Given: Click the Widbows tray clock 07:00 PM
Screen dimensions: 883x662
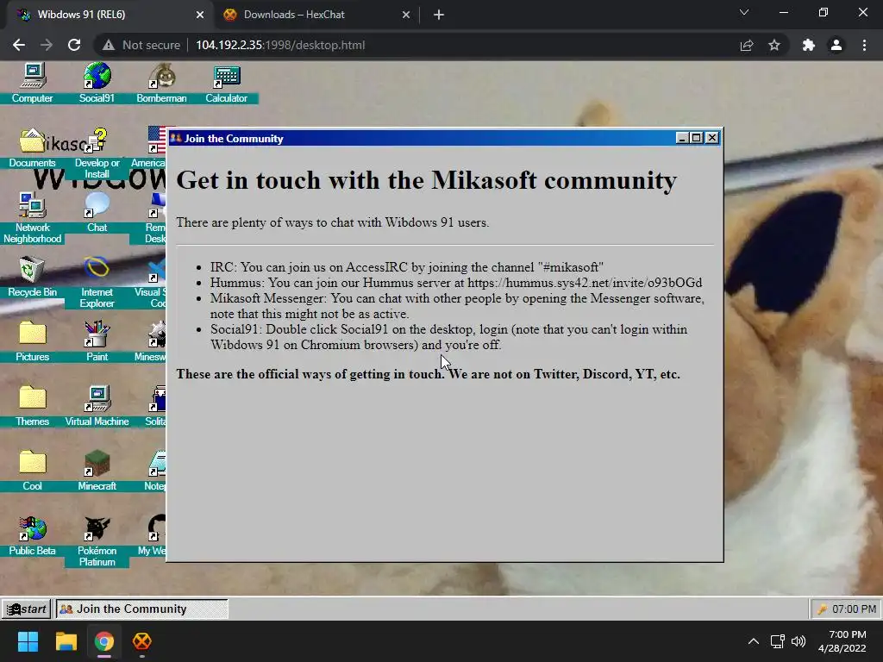Looking at the screenshot, I should (854, 609).
